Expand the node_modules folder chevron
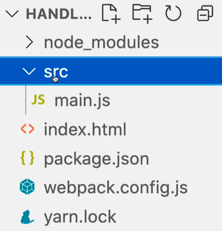Screen dimensions: 222x231 click(x=29, y=42)
